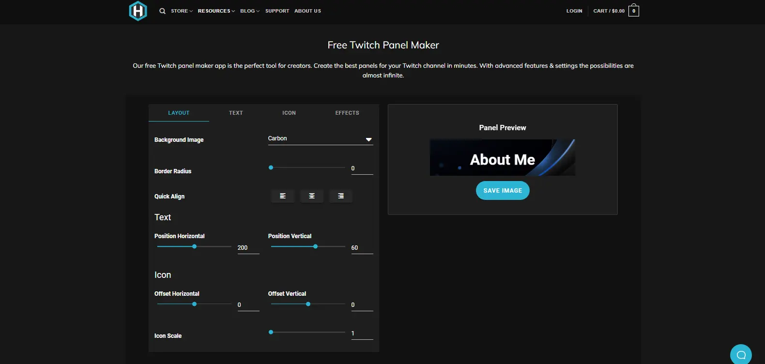Click the Free Twitch Panel Maker heading
This screenshot has height=364, width=765.
(x=383, y=45)
